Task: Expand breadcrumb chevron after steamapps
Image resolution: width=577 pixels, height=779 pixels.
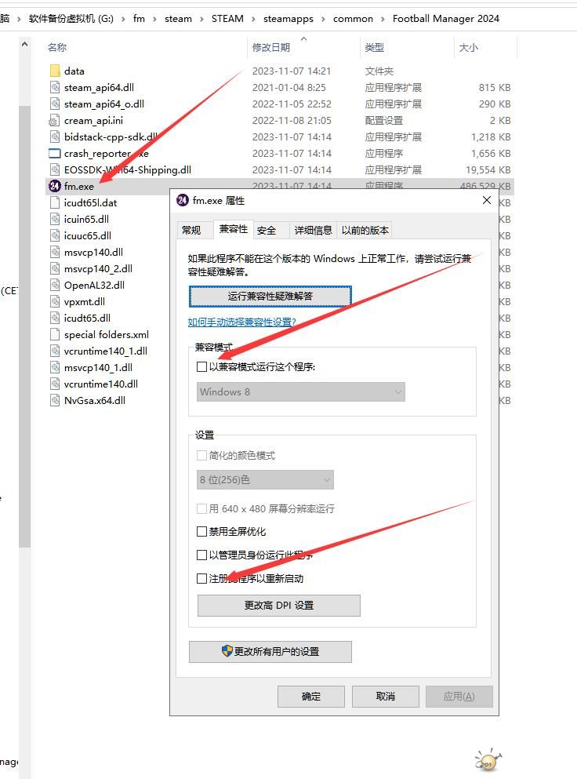Action: pyautogui.click(x=323, y=19)
